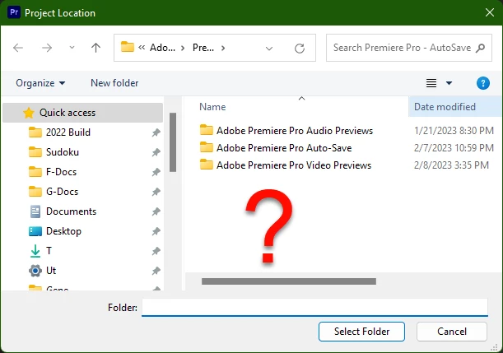Select Adobe Premiere Pro Audio Previews folder
Image resolution: width=503 pixels, height=353 pixels.
[x=295, y=131]
